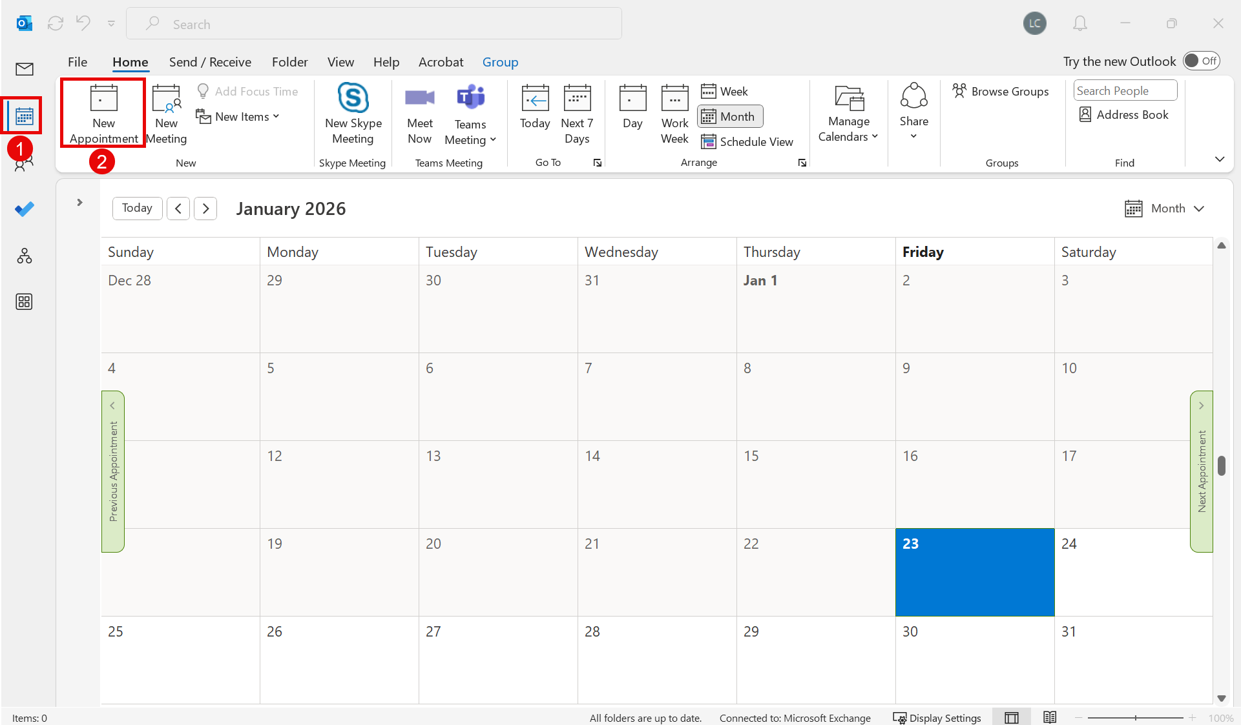Open the To Do checkmark app
1241x725 pixels.
point(25,209)
